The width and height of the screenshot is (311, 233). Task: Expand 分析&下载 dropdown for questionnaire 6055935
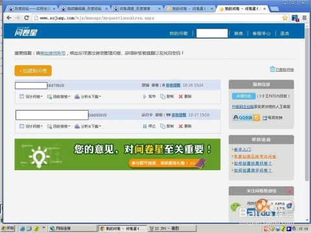coord(87,126)
